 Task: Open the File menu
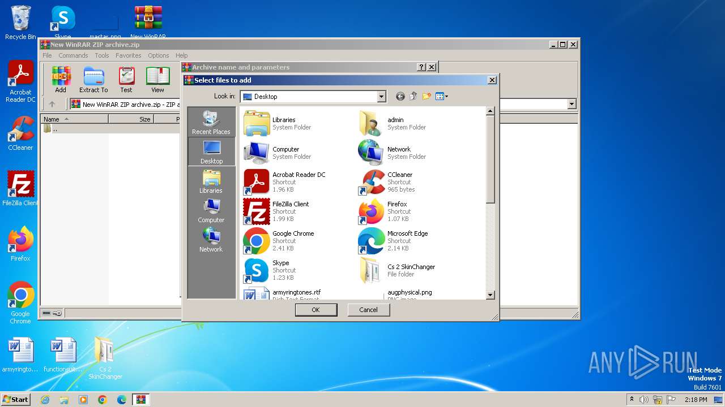[x=47, y=55]
